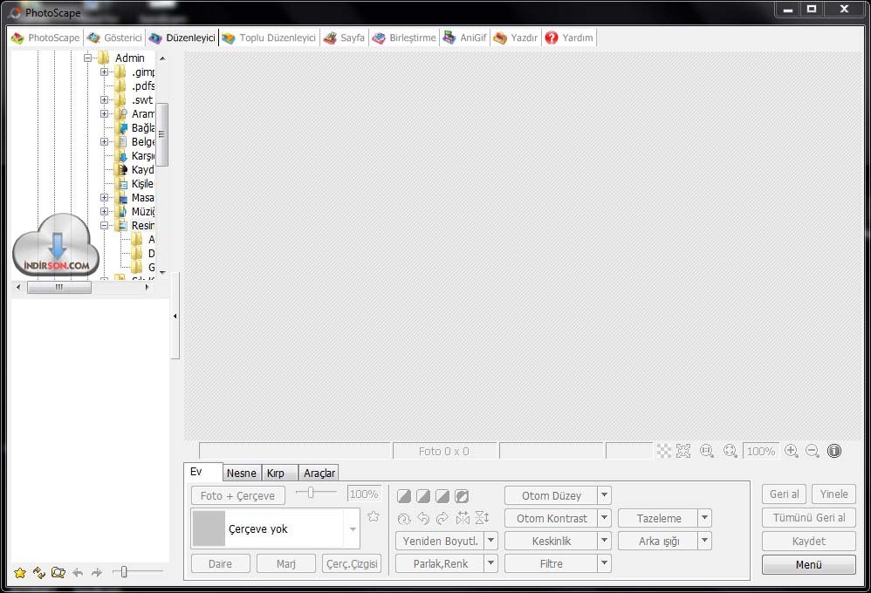Screen dimensions: 871x593
Task: Click the folder explore icon in the bottom-left bar
Action: tap(58, 572)
